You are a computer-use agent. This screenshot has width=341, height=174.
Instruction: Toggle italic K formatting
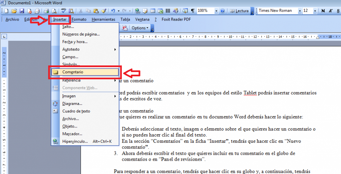click(331, 11)
